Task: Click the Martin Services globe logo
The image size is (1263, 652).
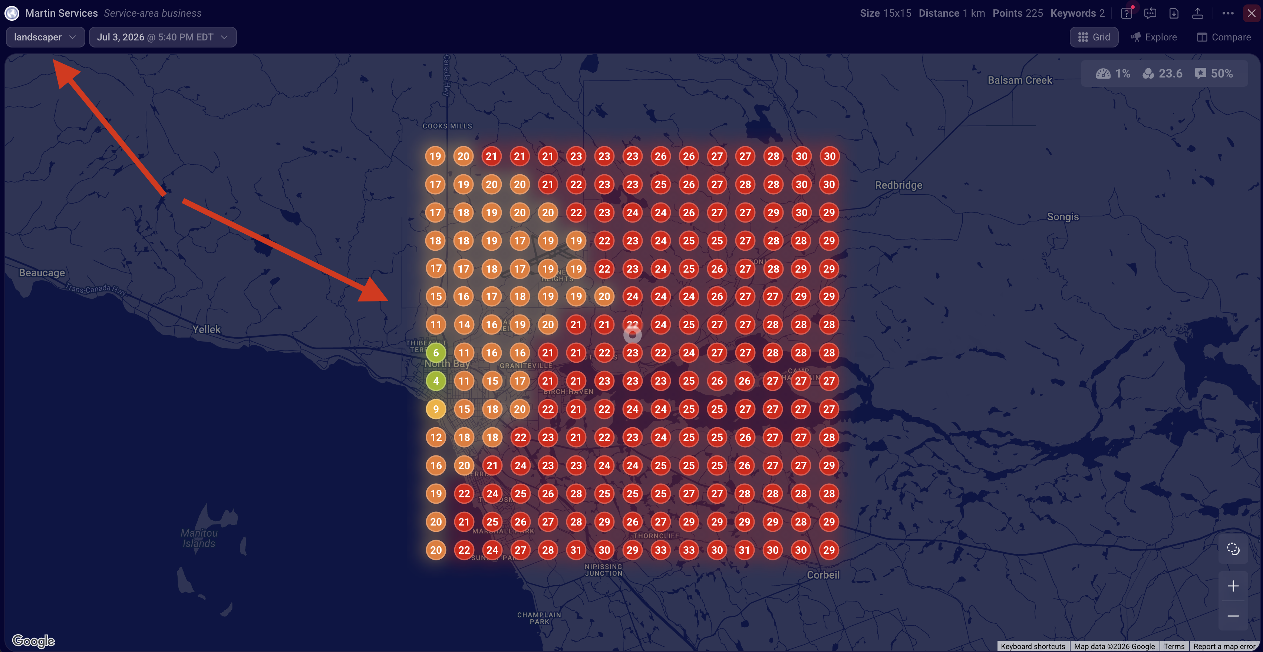Action: 12,13
